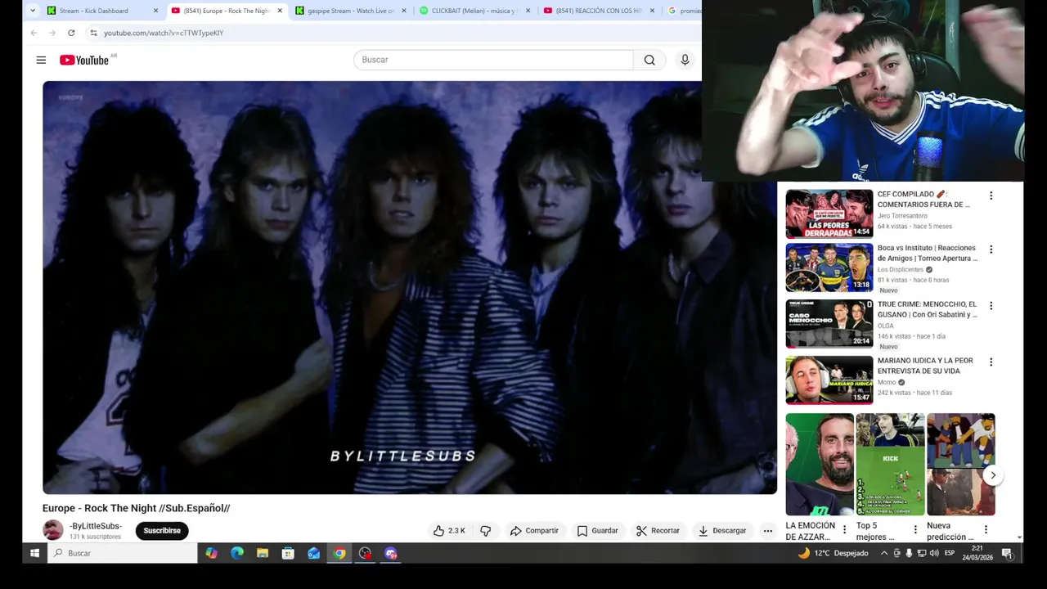Download the video via Descargar
Viewport: 1047px width, 589px height.
pos(721,531)
